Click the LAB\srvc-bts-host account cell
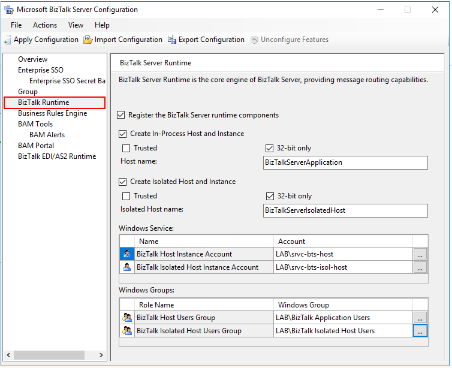 [343, 254]
